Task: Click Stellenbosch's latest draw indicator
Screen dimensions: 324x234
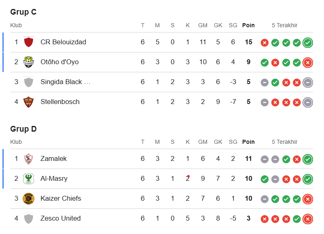Action: pyautogui.click(x=308, y=102)
